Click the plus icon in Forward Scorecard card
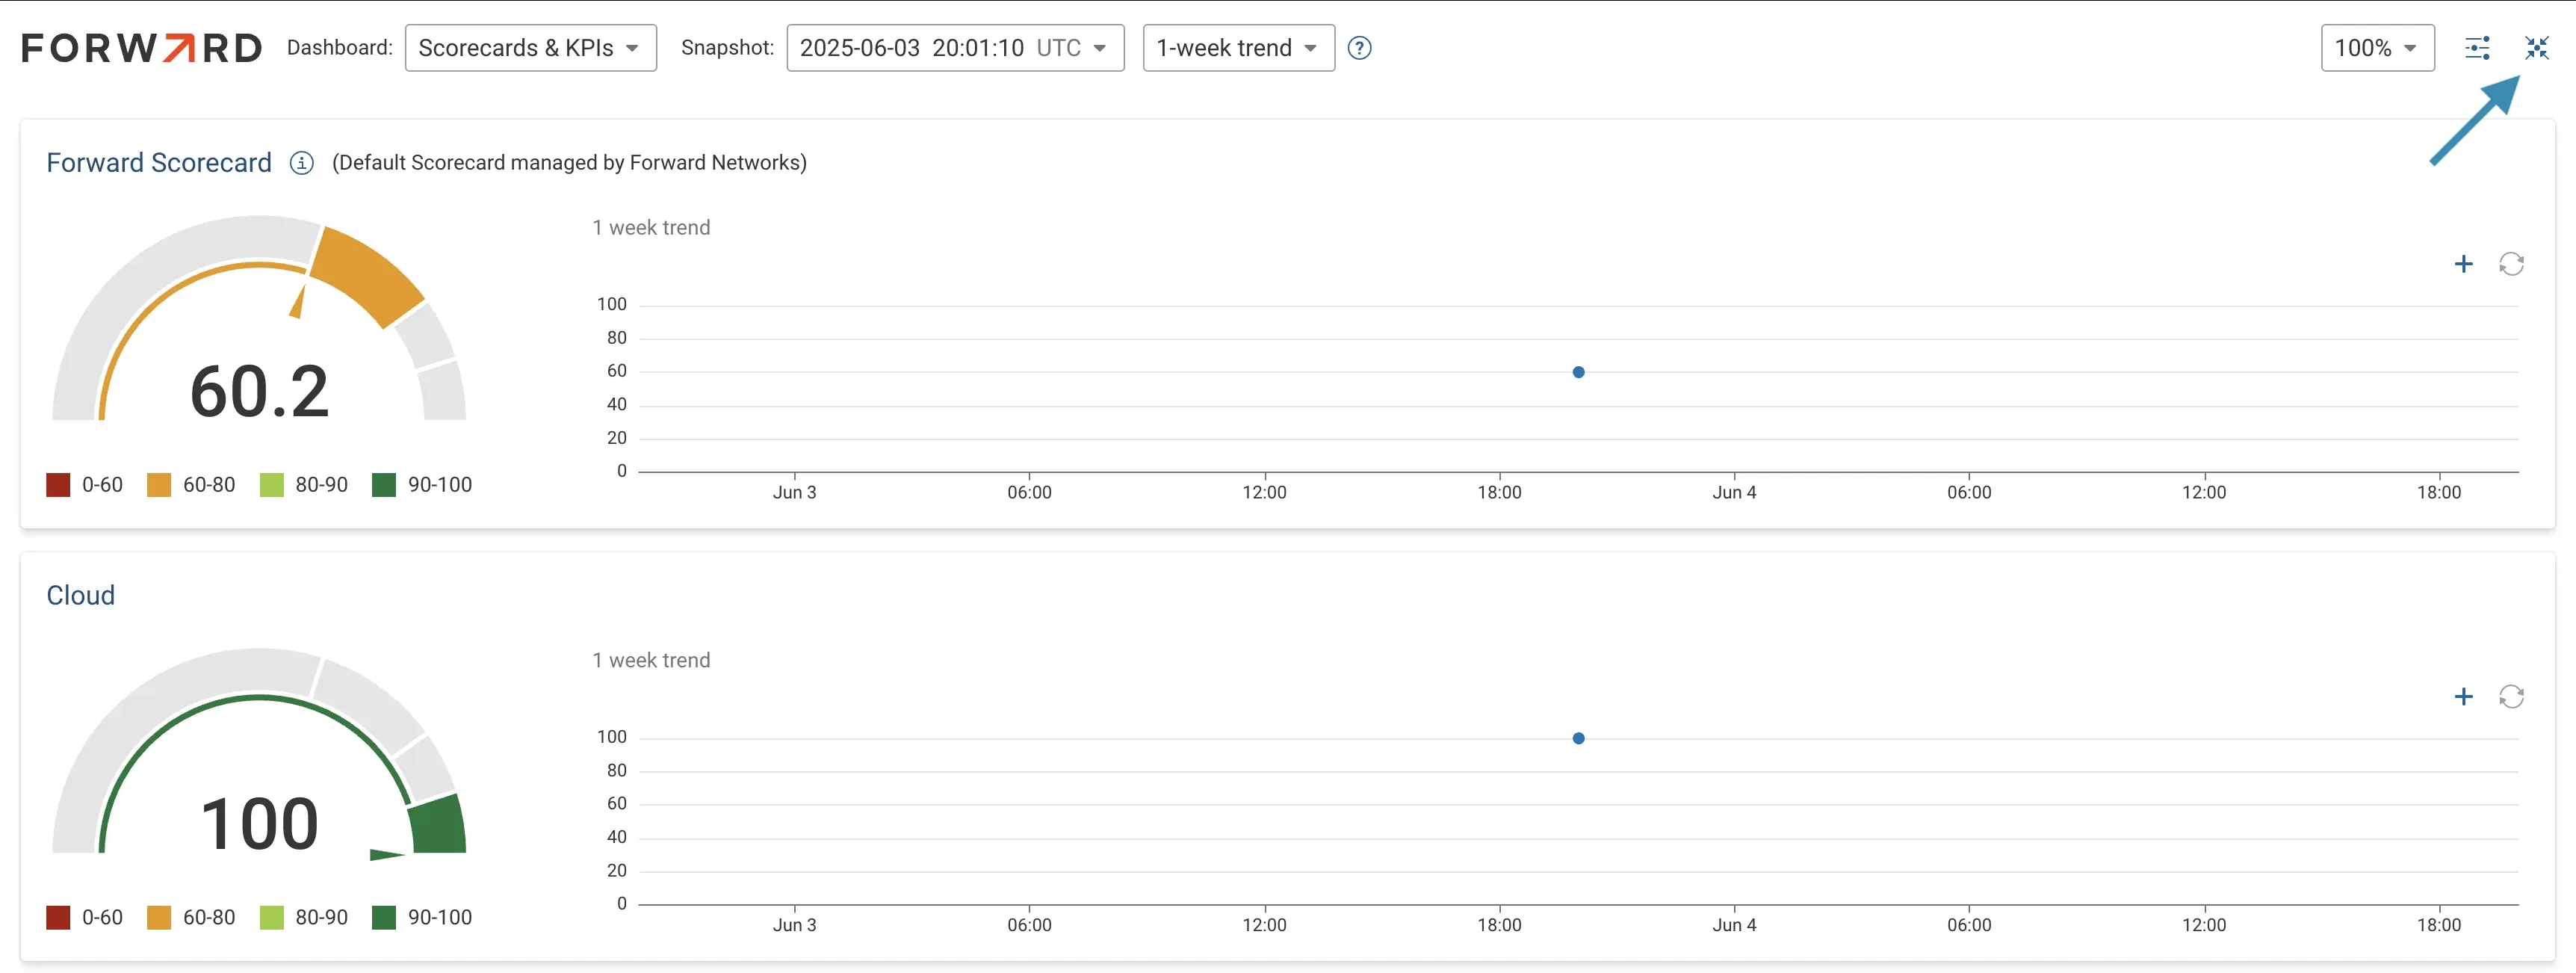The width and height of the screenshot is (2576, 973). pos(2463,264)
